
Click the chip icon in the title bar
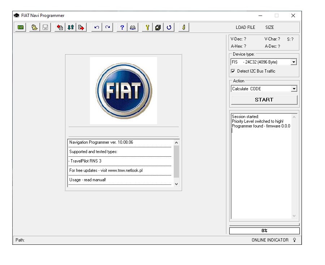coord(17,16)
